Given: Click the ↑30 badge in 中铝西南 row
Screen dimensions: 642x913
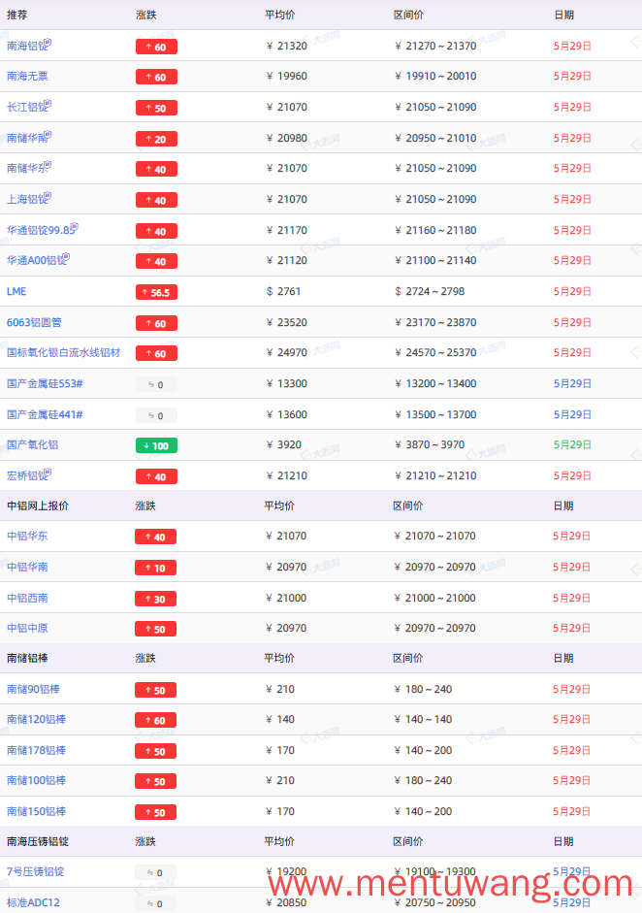Looking at the screenshot, I should (156, 599).
